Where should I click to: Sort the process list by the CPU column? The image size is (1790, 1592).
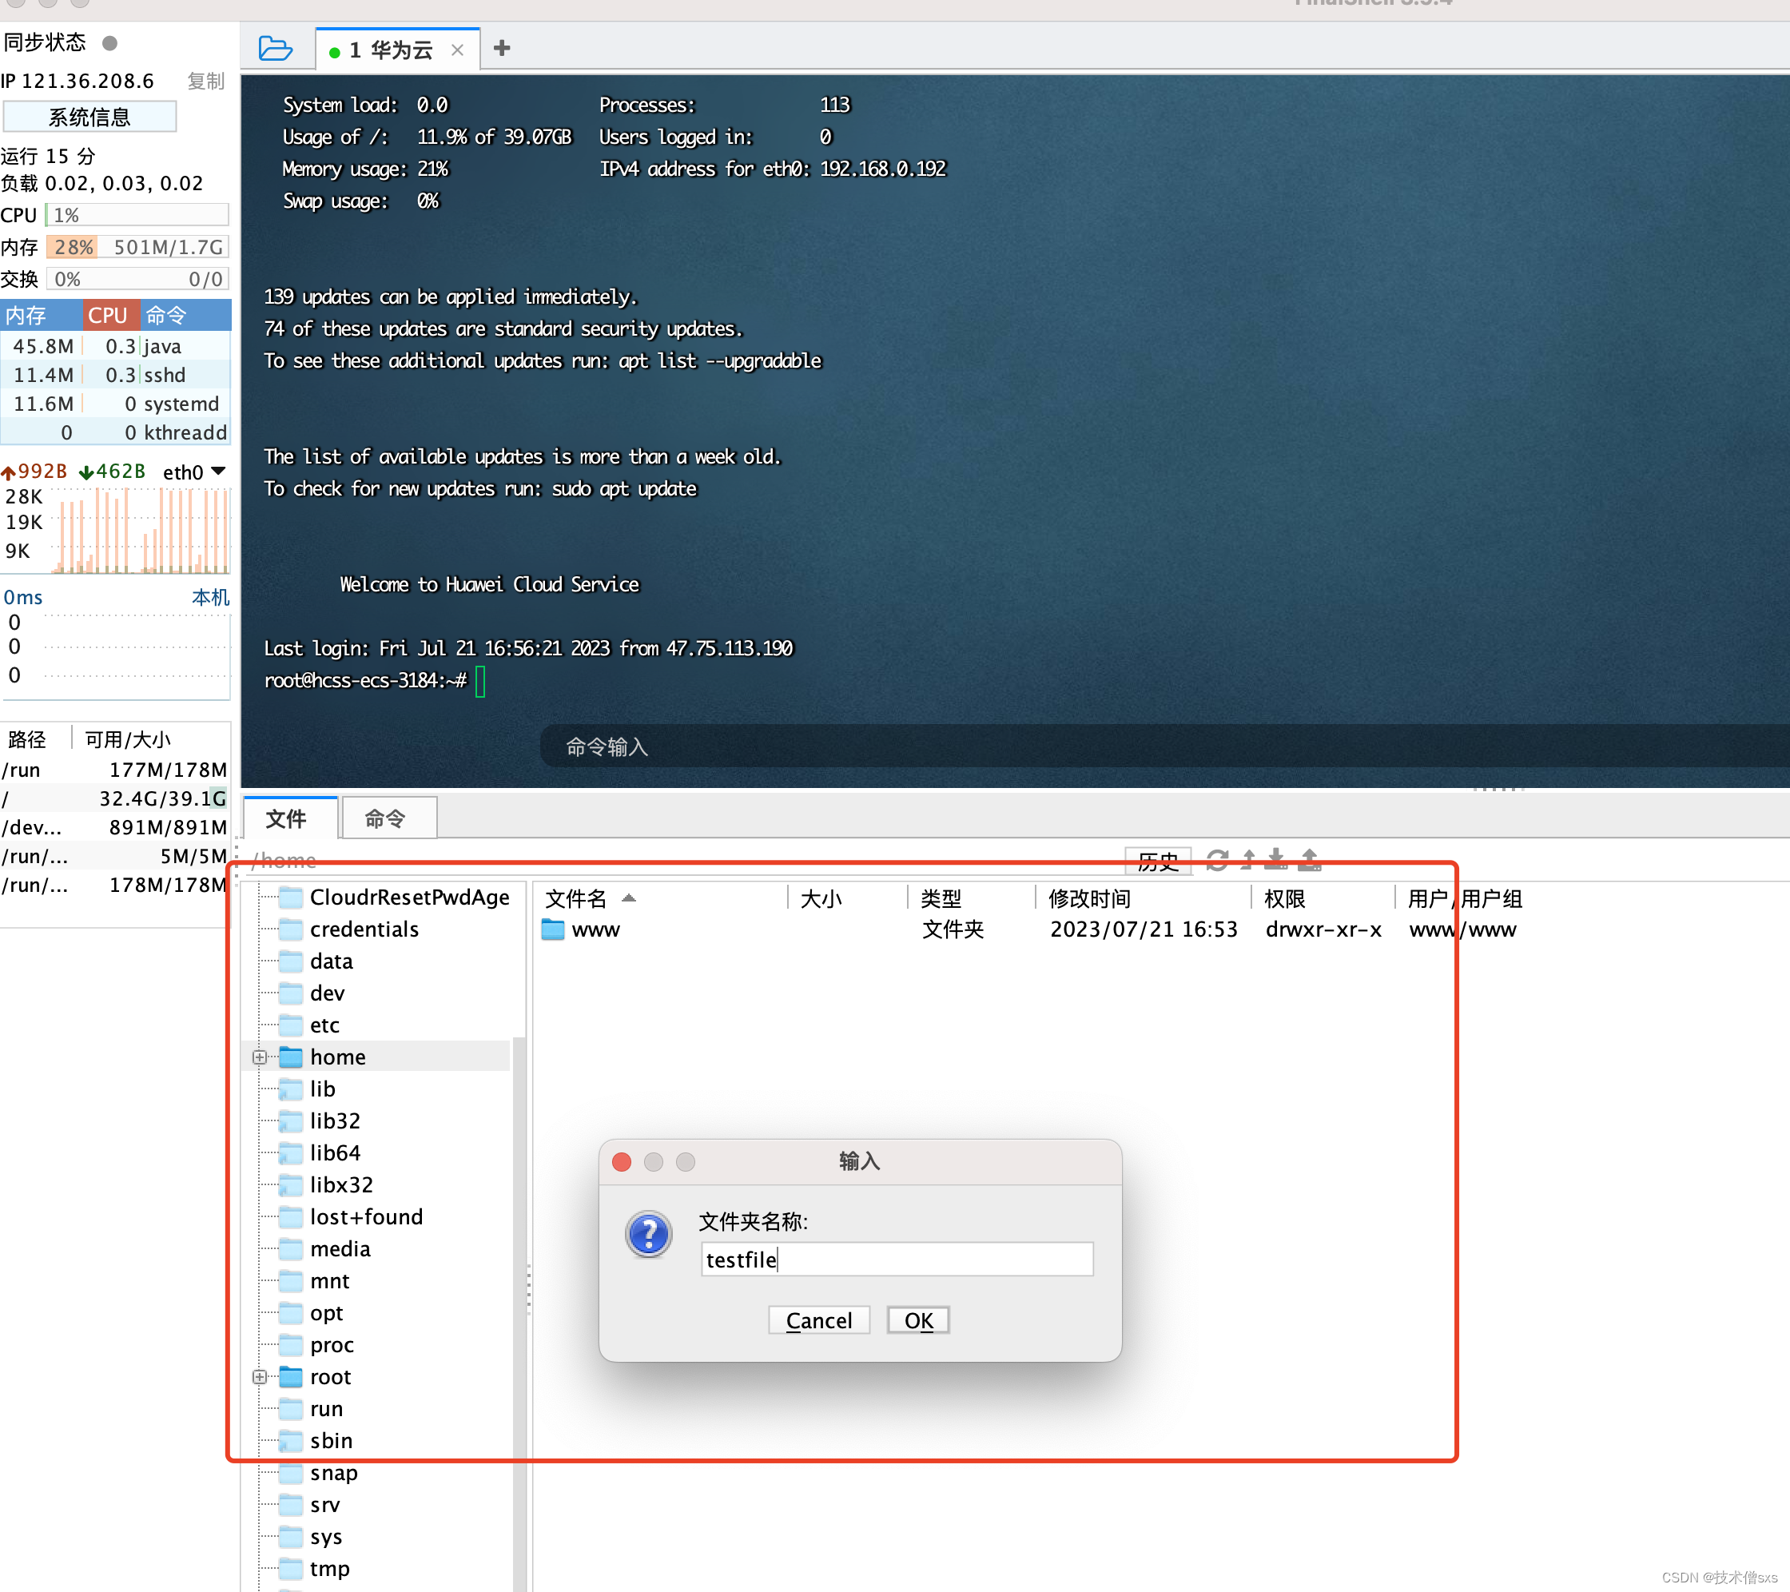pos(109,315)
